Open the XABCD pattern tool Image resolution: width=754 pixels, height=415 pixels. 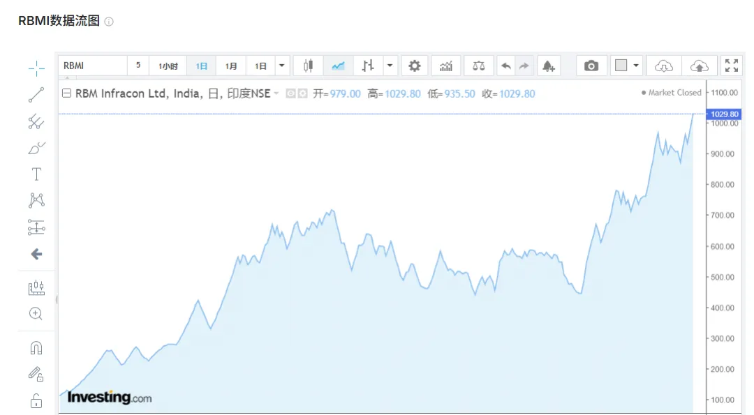(36, 200)
